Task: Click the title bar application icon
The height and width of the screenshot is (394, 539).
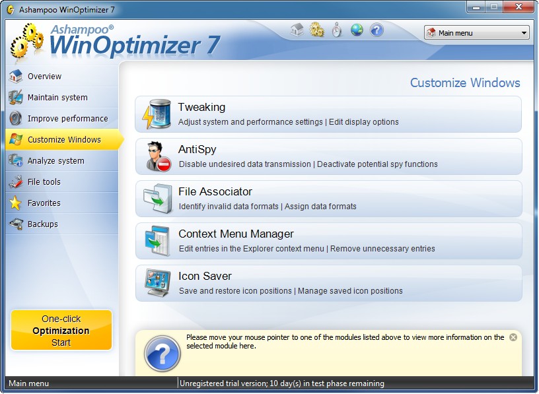Action: [x=11, y=10]
